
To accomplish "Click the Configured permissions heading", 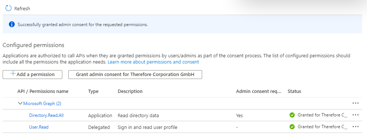I will tap(34, 45).
